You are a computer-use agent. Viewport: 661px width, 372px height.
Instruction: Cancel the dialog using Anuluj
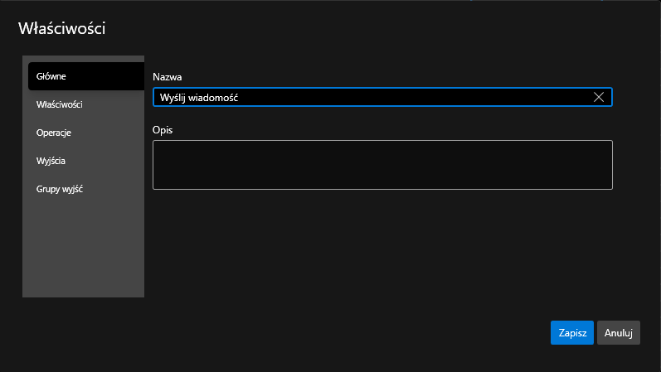tap(619, 332)
